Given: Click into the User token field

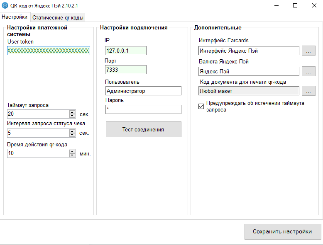Looking at the screenshot, I should coord(48,51).
